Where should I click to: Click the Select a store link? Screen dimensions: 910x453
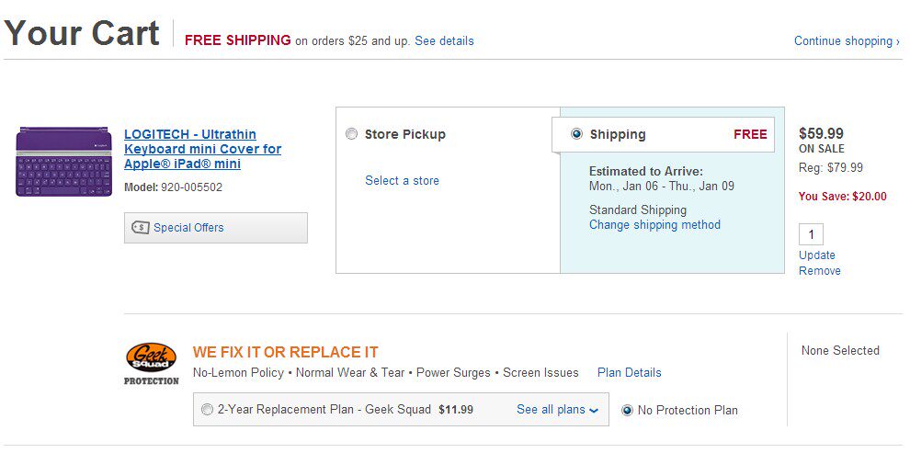click(402, 181)
